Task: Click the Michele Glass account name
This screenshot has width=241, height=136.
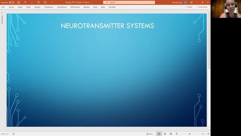Action: [x=177, y=3]
